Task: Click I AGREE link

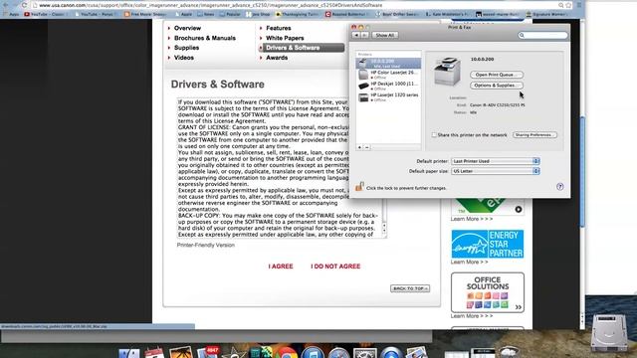Action: 281,267
